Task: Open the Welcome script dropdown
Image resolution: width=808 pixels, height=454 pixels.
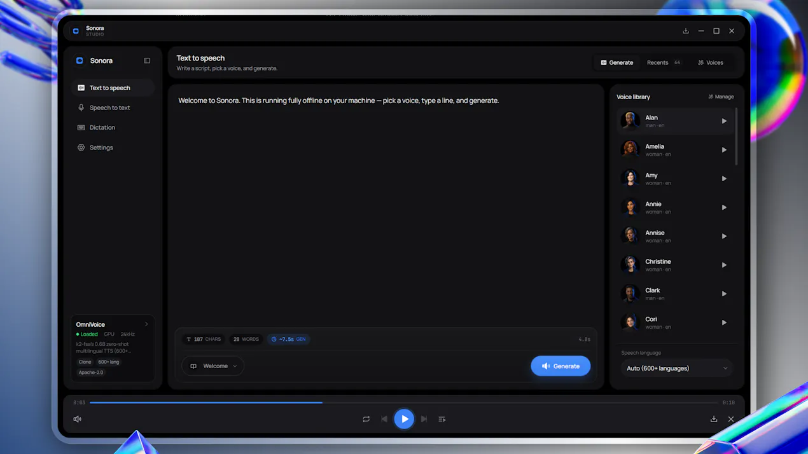Action: (213, 366)
